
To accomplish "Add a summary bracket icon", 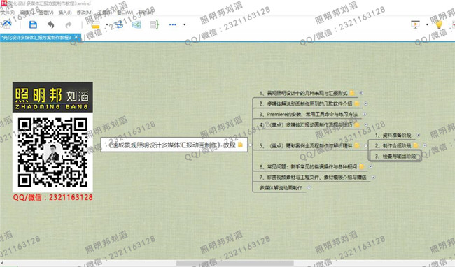I will (155, 24).
